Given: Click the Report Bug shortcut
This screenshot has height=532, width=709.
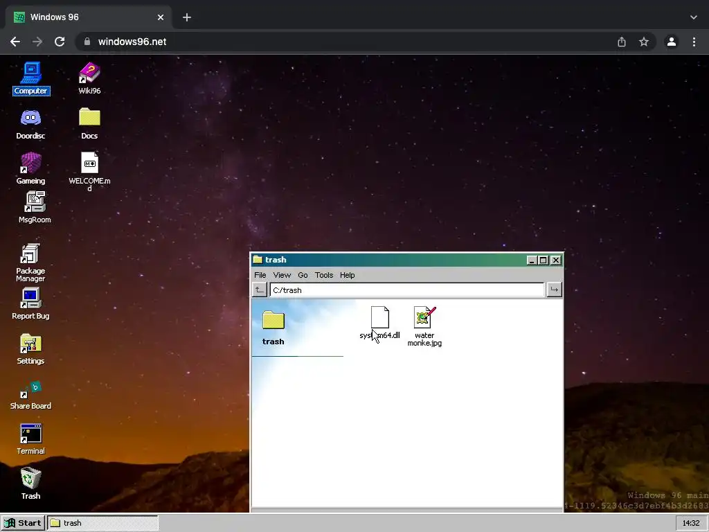Looking at the screenshot, I should point(30,303).
